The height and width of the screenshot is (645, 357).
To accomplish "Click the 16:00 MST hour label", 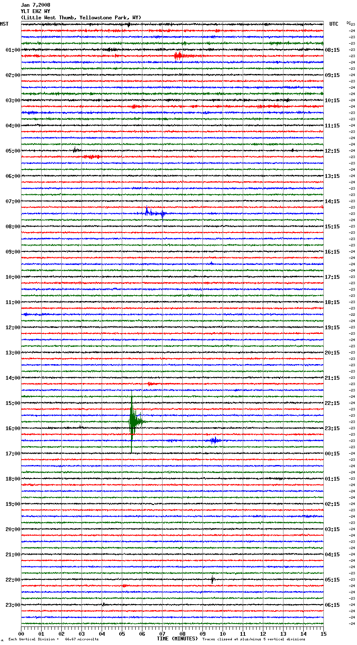I will pos(13,428).
